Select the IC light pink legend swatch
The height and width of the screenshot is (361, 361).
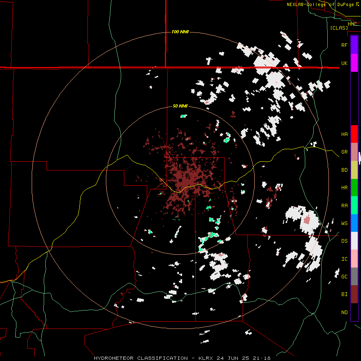pyautogui.click(x=354, y=259)
